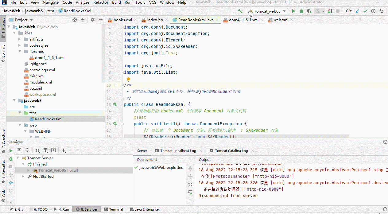Click the Attach Debugger to Process icon
Screen dimensions: 388x214
coord(330,11)
